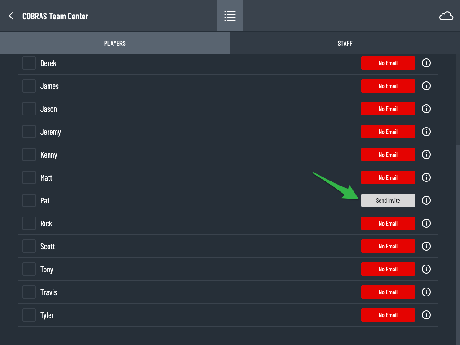Click the COBRAS Team Center title
The height and width of the screenshot is (345, 460).
click(x=55, y=16)
